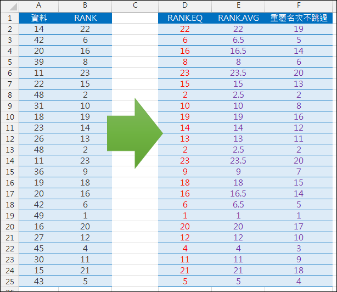This screenshot has height=292, width=337.
Task: Select cell B21 containing 12
Action: tap(85, 238)
